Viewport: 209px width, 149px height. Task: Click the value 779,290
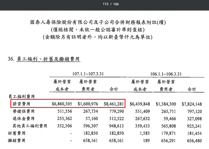[x=116, y=111]
